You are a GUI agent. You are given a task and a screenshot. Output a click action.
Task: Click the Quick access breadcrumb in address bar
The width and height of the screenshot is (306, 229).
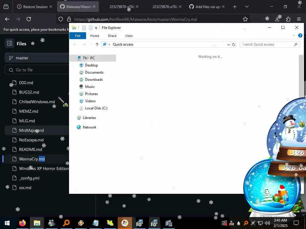(x=123, y=44)
